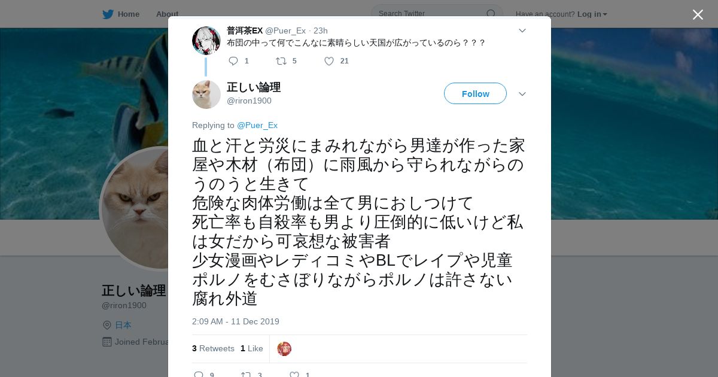Viewport: 718px width, 377px height.
Task: Like the 普洱茶EX tweet with 21 likes
Action: pos(328,61)
